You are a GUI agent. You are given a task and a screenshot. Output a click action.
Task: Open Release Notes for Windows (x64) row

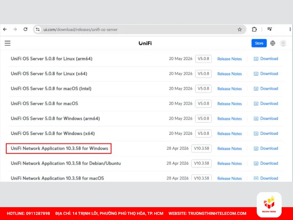[x=230, y=134]
